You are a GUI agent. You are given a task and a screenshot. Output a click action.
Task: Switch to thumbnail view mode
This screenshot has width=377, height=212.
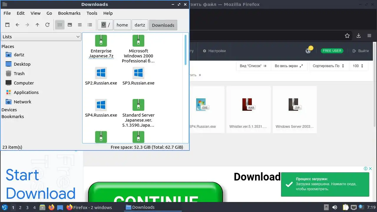point(70,25)
